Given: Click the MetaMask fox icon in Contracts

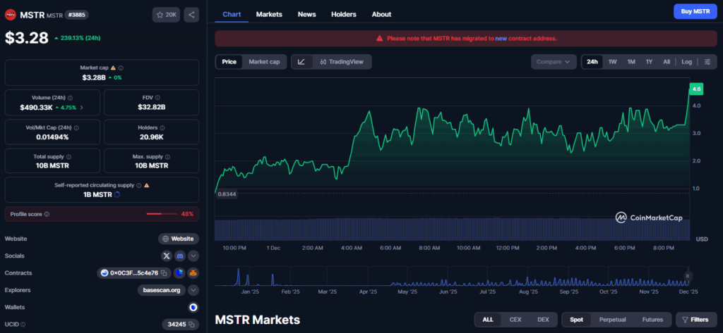Looking at the screenshot, I should (193, 273).
